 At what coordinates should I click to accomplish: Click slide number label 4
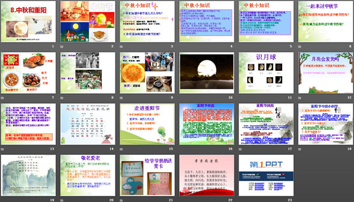pos(231,47)
